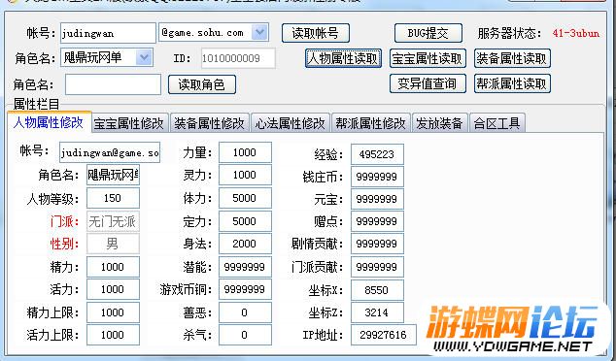Click 装备属性读取 button
616x361 pixels.
click(x=512, y=58)
